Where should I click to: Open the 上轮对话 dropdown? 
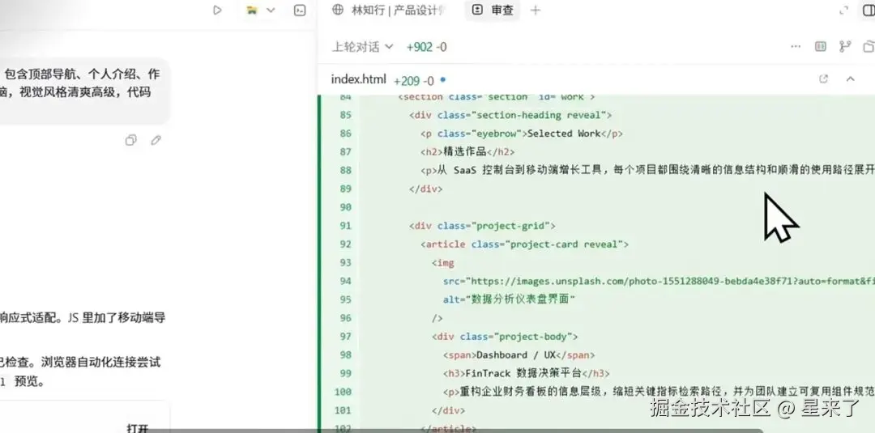pos(363,47)
